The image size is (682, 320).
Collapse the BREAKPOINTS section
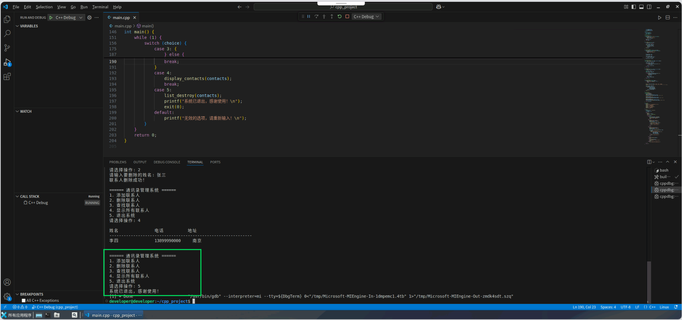point(31,294)
